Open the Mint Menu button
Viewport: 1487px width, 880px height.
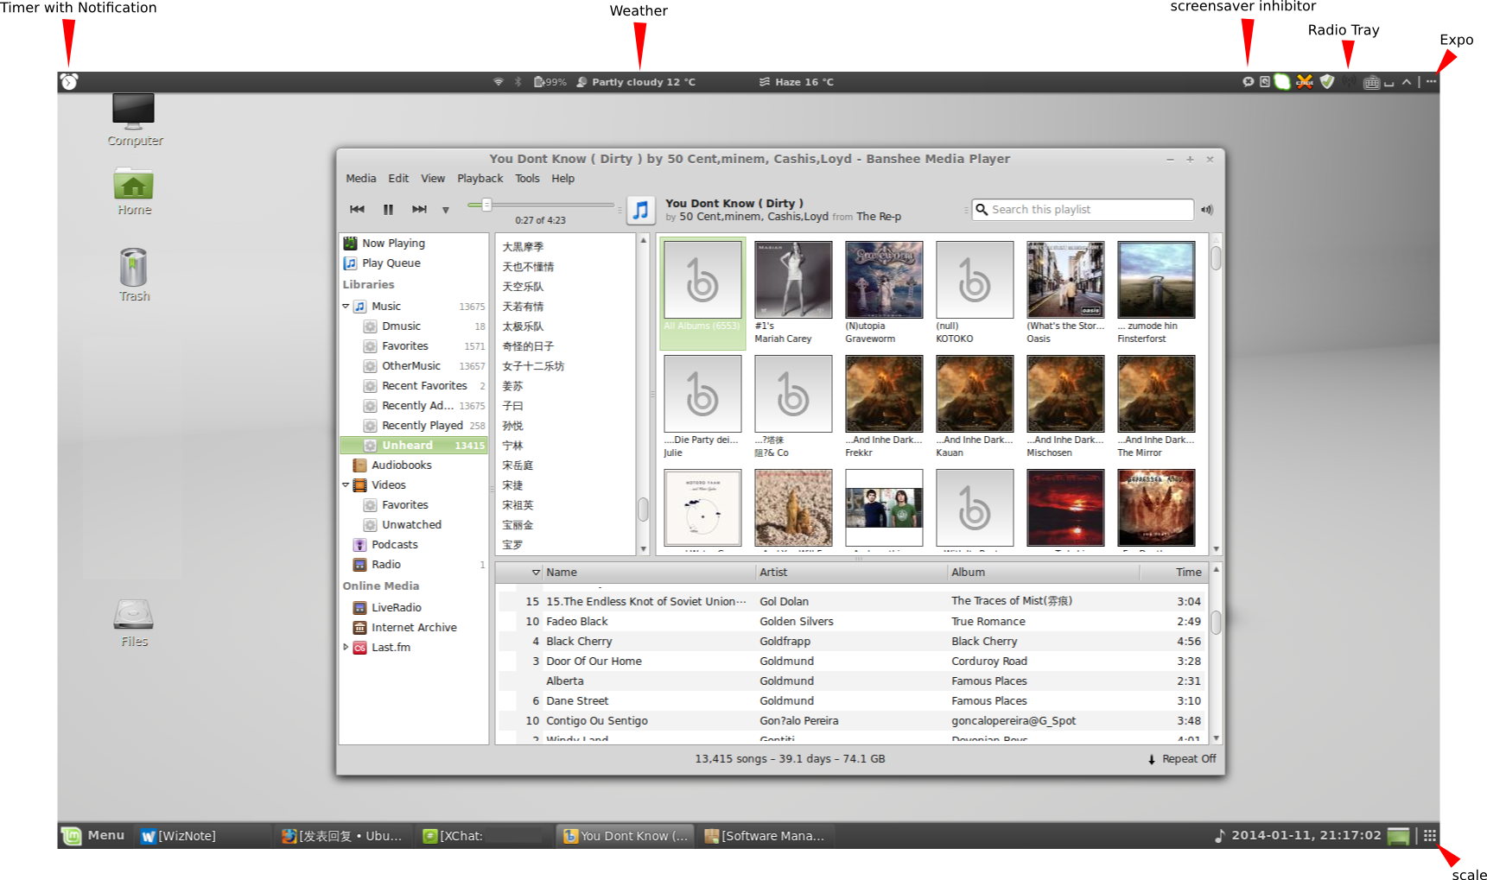pyautogui.click(x=93, y=835)
